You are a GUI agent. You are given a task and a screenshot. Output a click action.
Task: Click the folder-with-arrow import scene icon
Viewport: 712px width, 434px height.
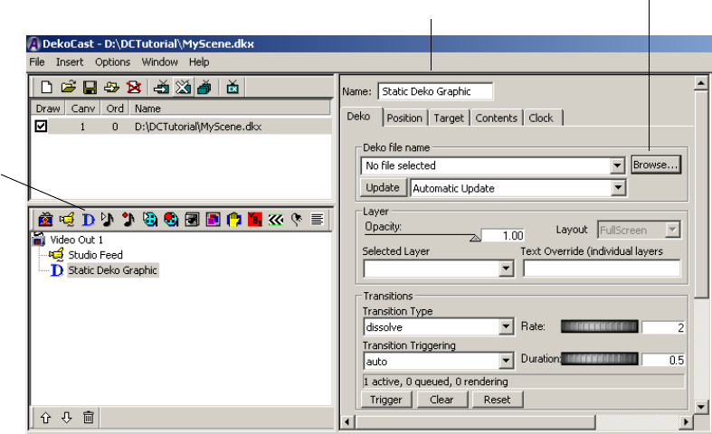(111, 87)
